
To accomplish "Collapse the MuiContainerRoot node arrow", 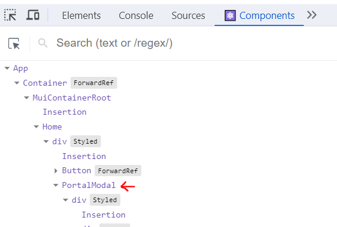I will pyautogui.click(x=27, y=98).
